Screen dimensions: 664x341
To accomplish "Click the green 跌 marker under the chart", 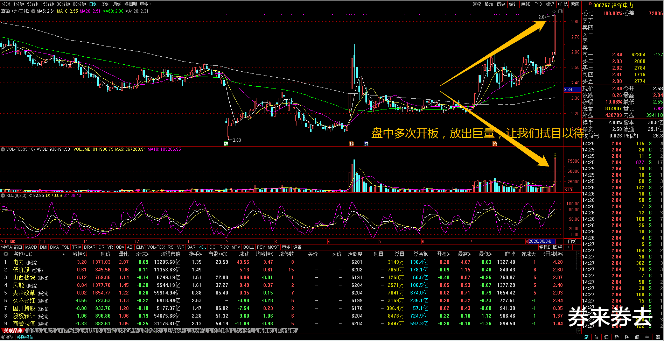I will click(x=226, y=144).
